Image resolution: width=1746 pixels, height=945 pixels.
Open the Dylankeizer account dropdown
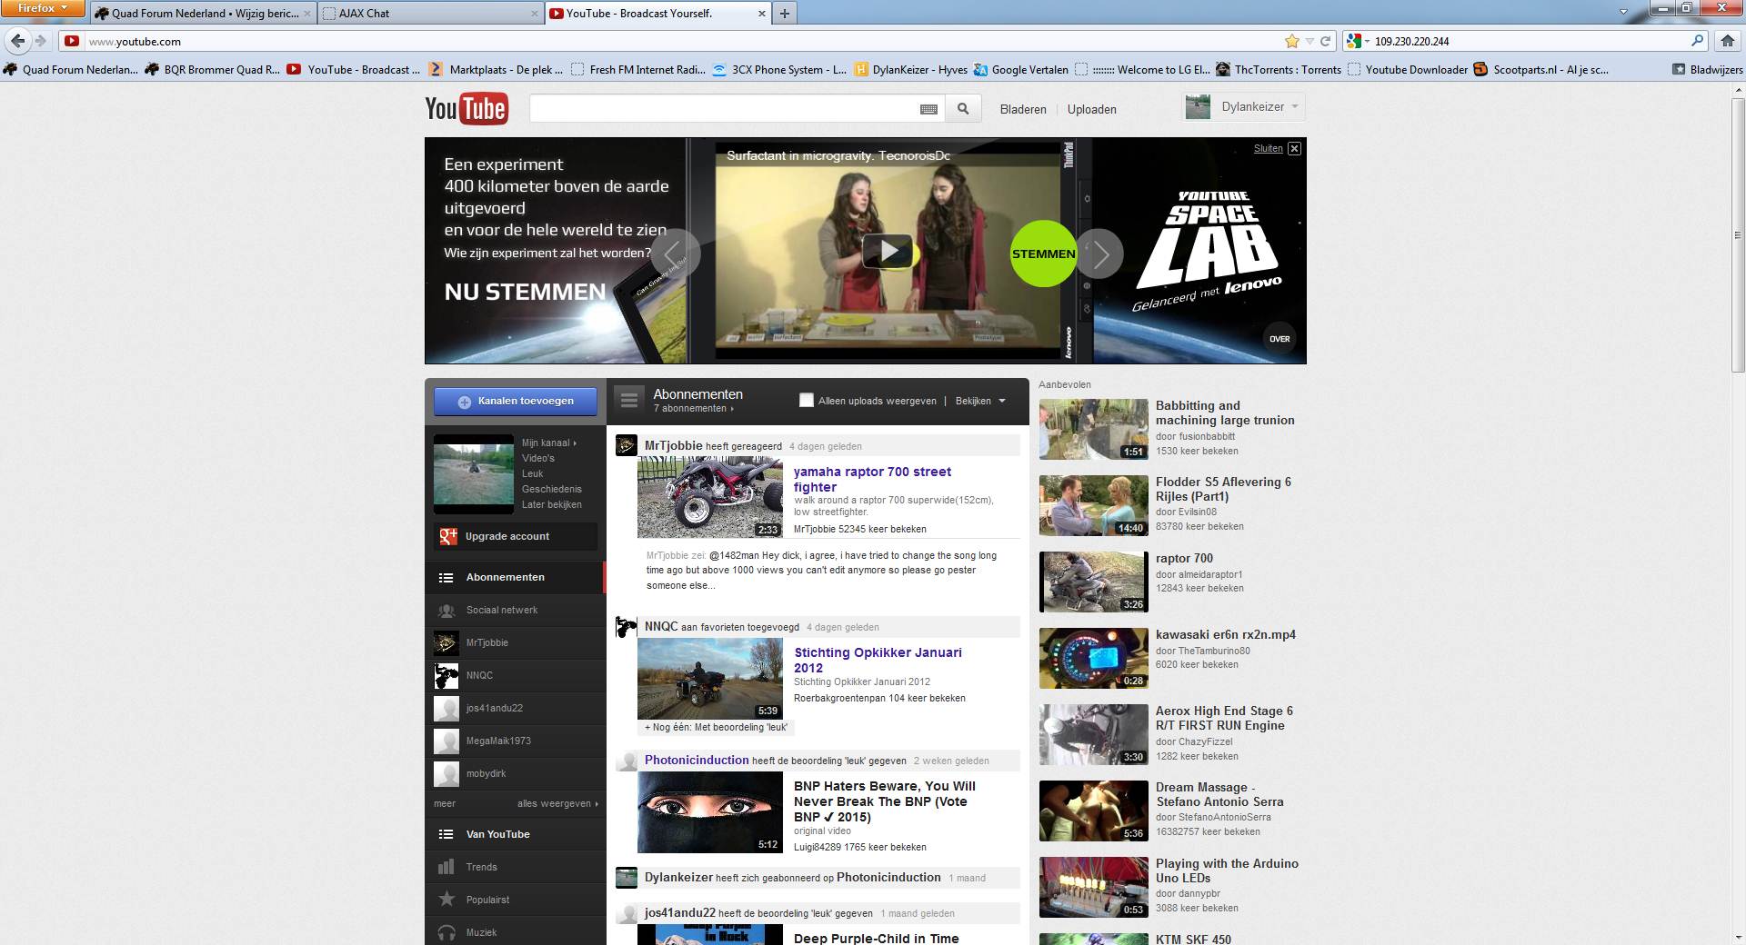pyautogui.click(x=1244, y=107)
